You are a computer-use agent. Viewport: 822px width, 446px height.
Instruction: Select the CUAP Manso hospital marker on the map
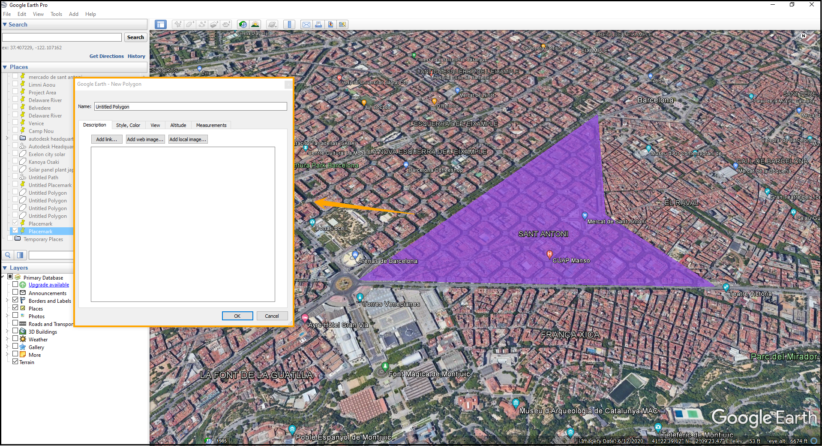tap(549, 254)
